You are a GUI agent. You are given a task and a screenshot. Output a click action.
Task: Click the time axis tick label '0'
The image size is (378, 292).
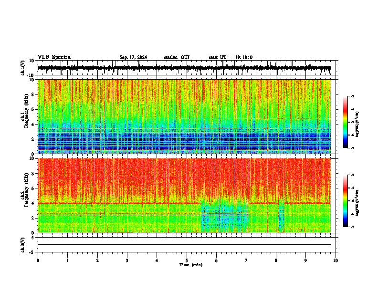(x=38, y=261)
